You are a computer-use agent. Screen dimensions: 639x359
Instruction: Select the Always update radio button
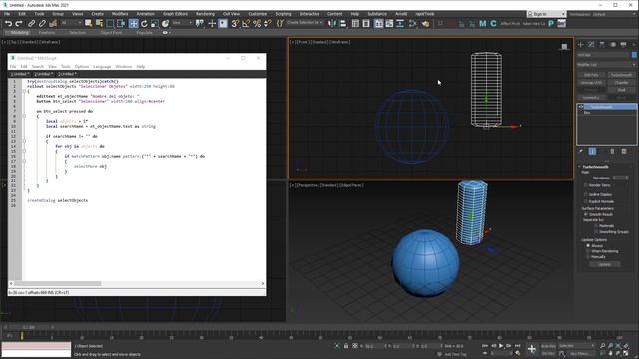[588, 246]
